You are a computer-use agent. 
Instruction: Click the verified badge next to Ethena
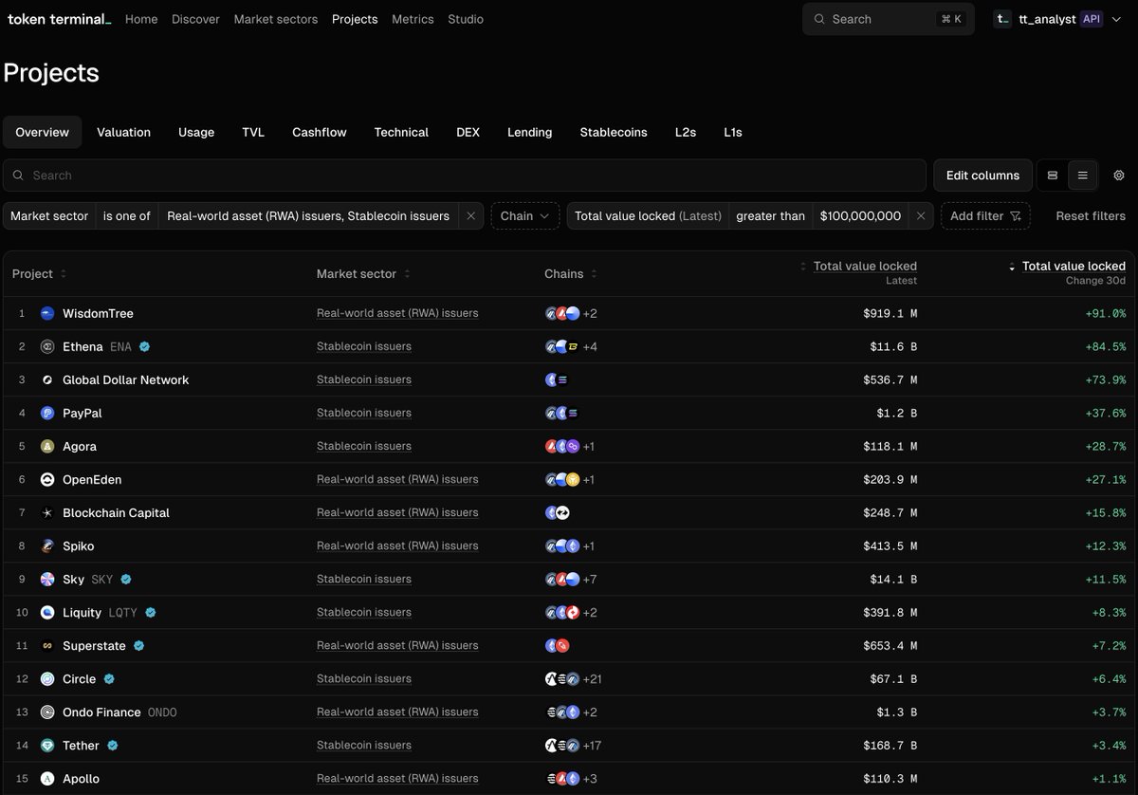point(144,346)
